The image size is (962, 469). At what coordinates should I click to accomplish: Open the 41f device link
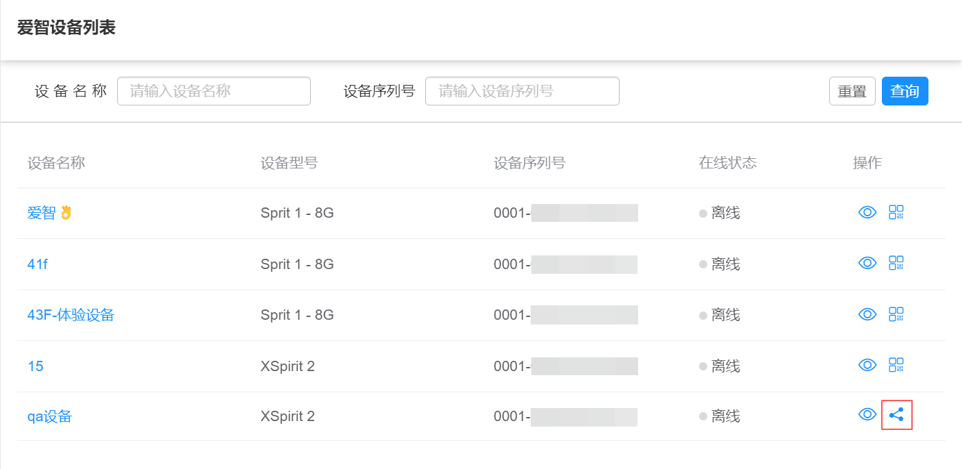tap(38, 264)
